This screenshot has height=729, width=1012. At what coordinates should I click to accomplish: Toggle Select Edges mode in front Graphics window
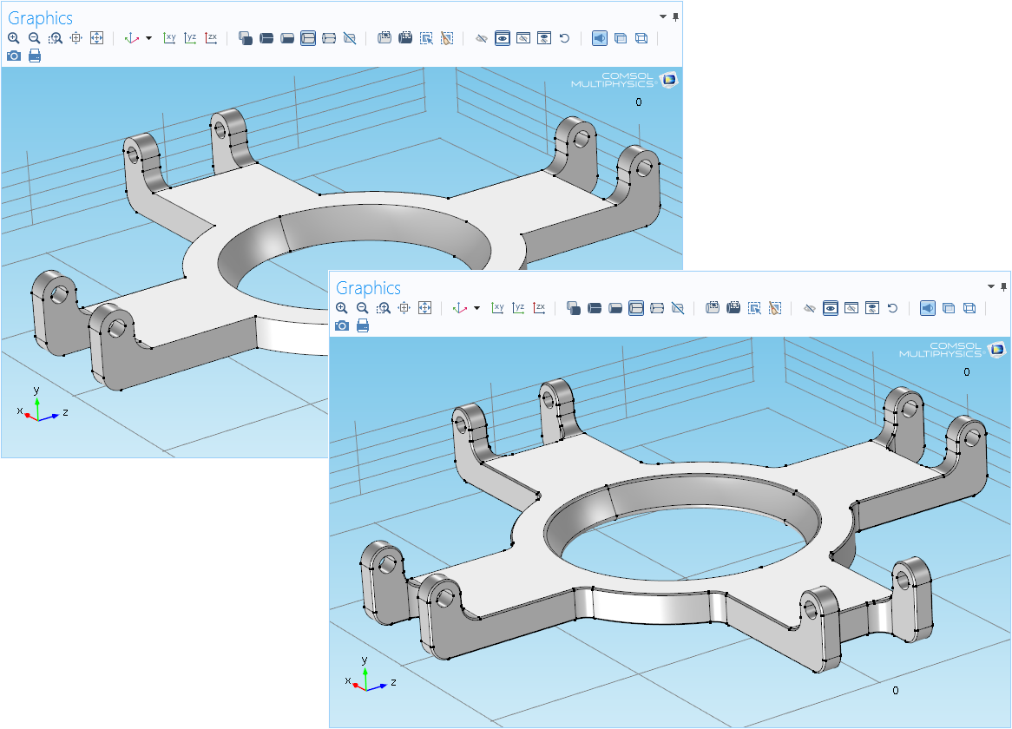click(x=635, y=308)
